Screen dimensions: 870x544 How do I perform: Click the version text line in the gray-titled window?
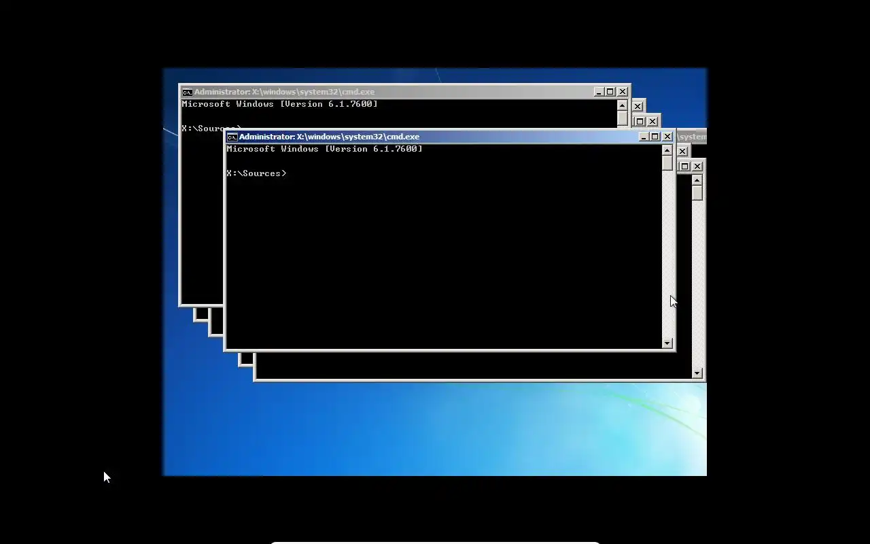(279, 104)
